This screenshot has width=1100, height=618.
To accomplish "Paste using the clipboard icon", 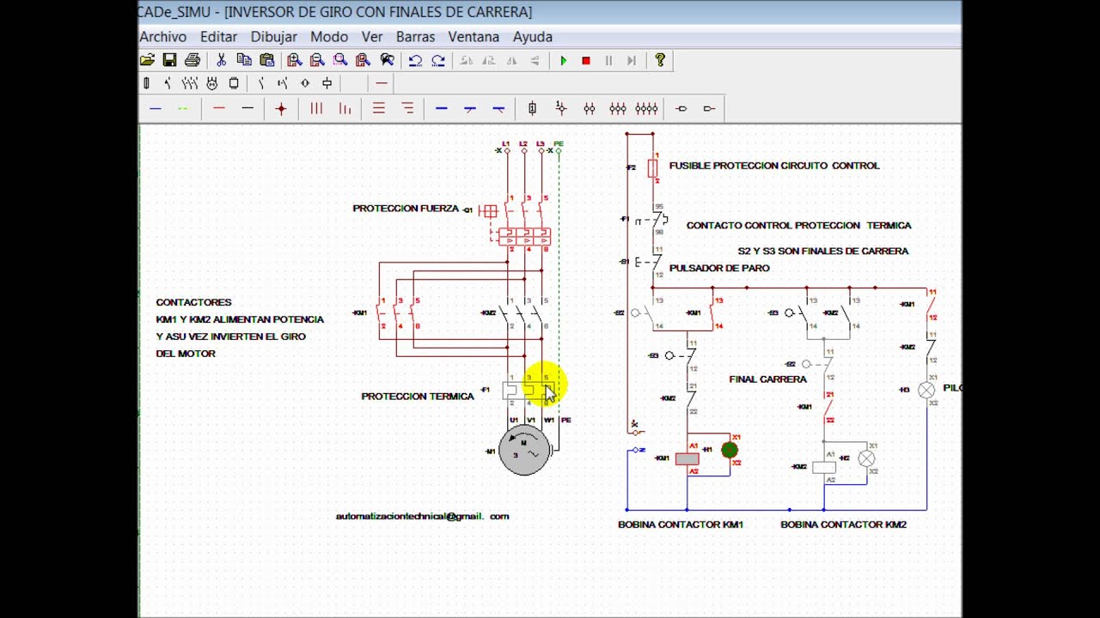I will 267,60.
